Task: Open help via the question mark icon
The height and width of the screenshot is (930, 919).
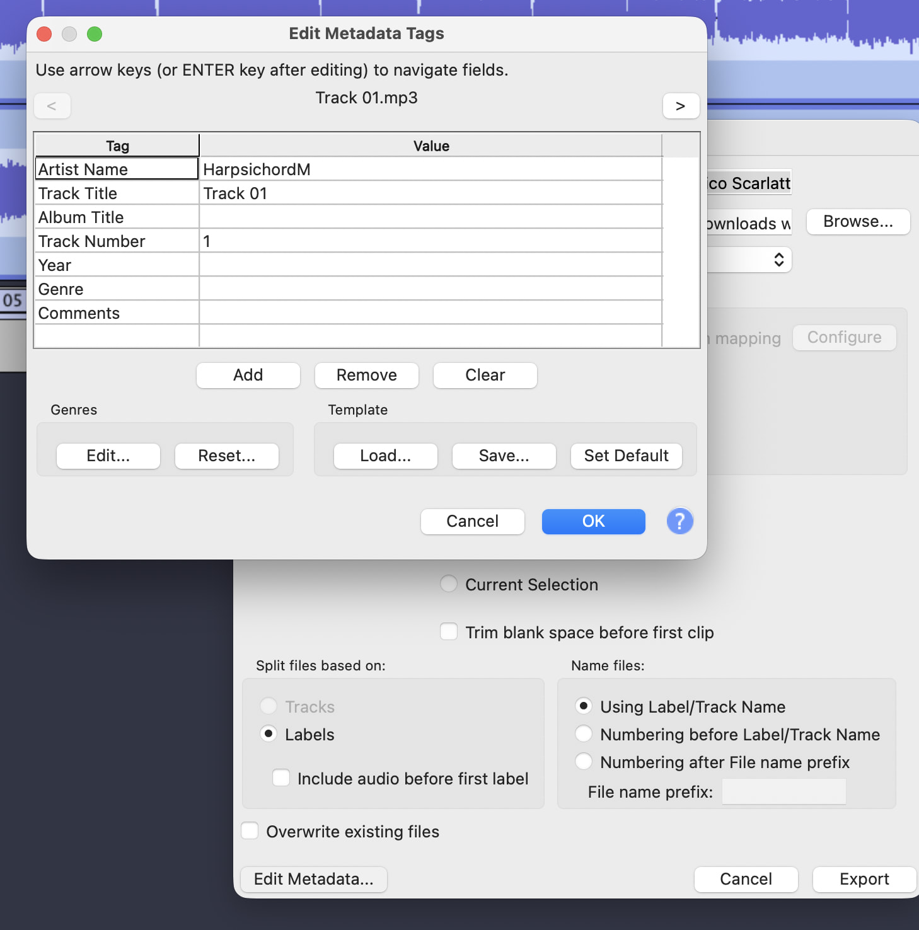Action: (679, 521)
